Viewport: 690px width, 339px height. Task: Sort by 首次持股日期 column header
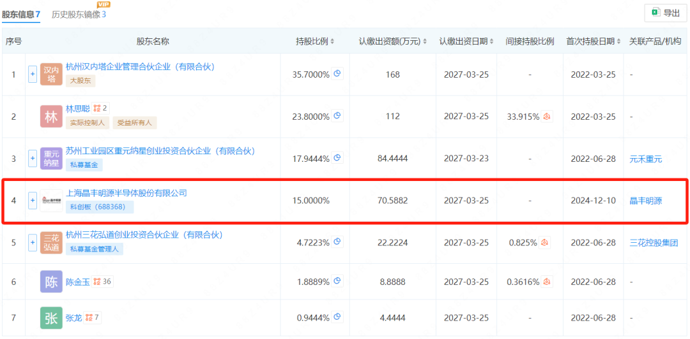(x=594, y=41)
